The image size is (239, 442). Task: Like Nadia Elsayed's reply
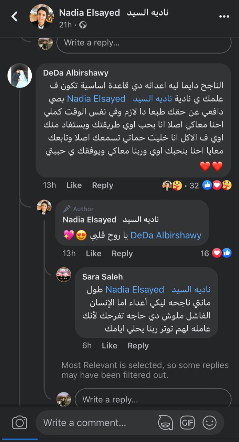(x=93, y=253)
